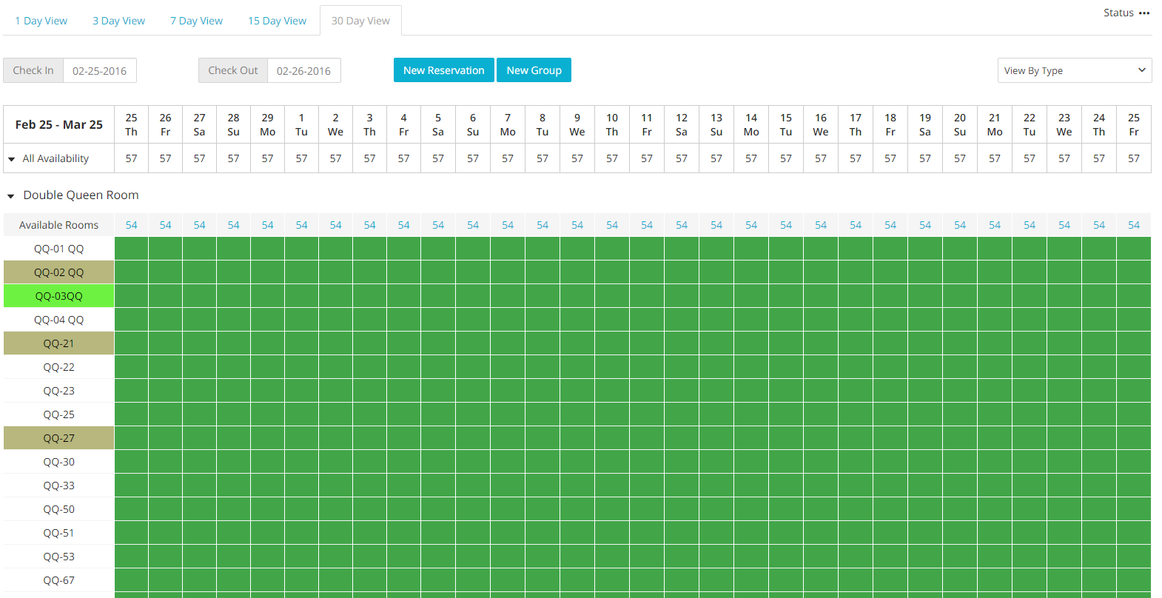The height and width of the screenshot is (598, 1162).
Task: Select room QQ-01 QQ row label
Action: pyautogui.click(x=58, y=249)
